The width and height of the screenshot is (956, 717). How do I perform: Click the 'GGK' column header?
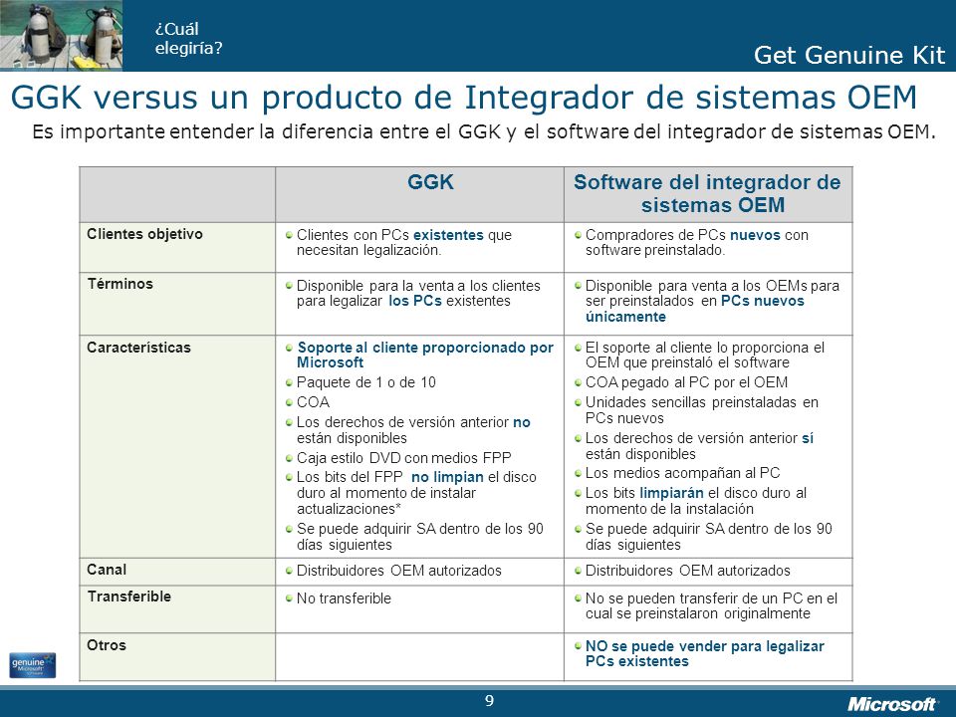coord(430,182)
